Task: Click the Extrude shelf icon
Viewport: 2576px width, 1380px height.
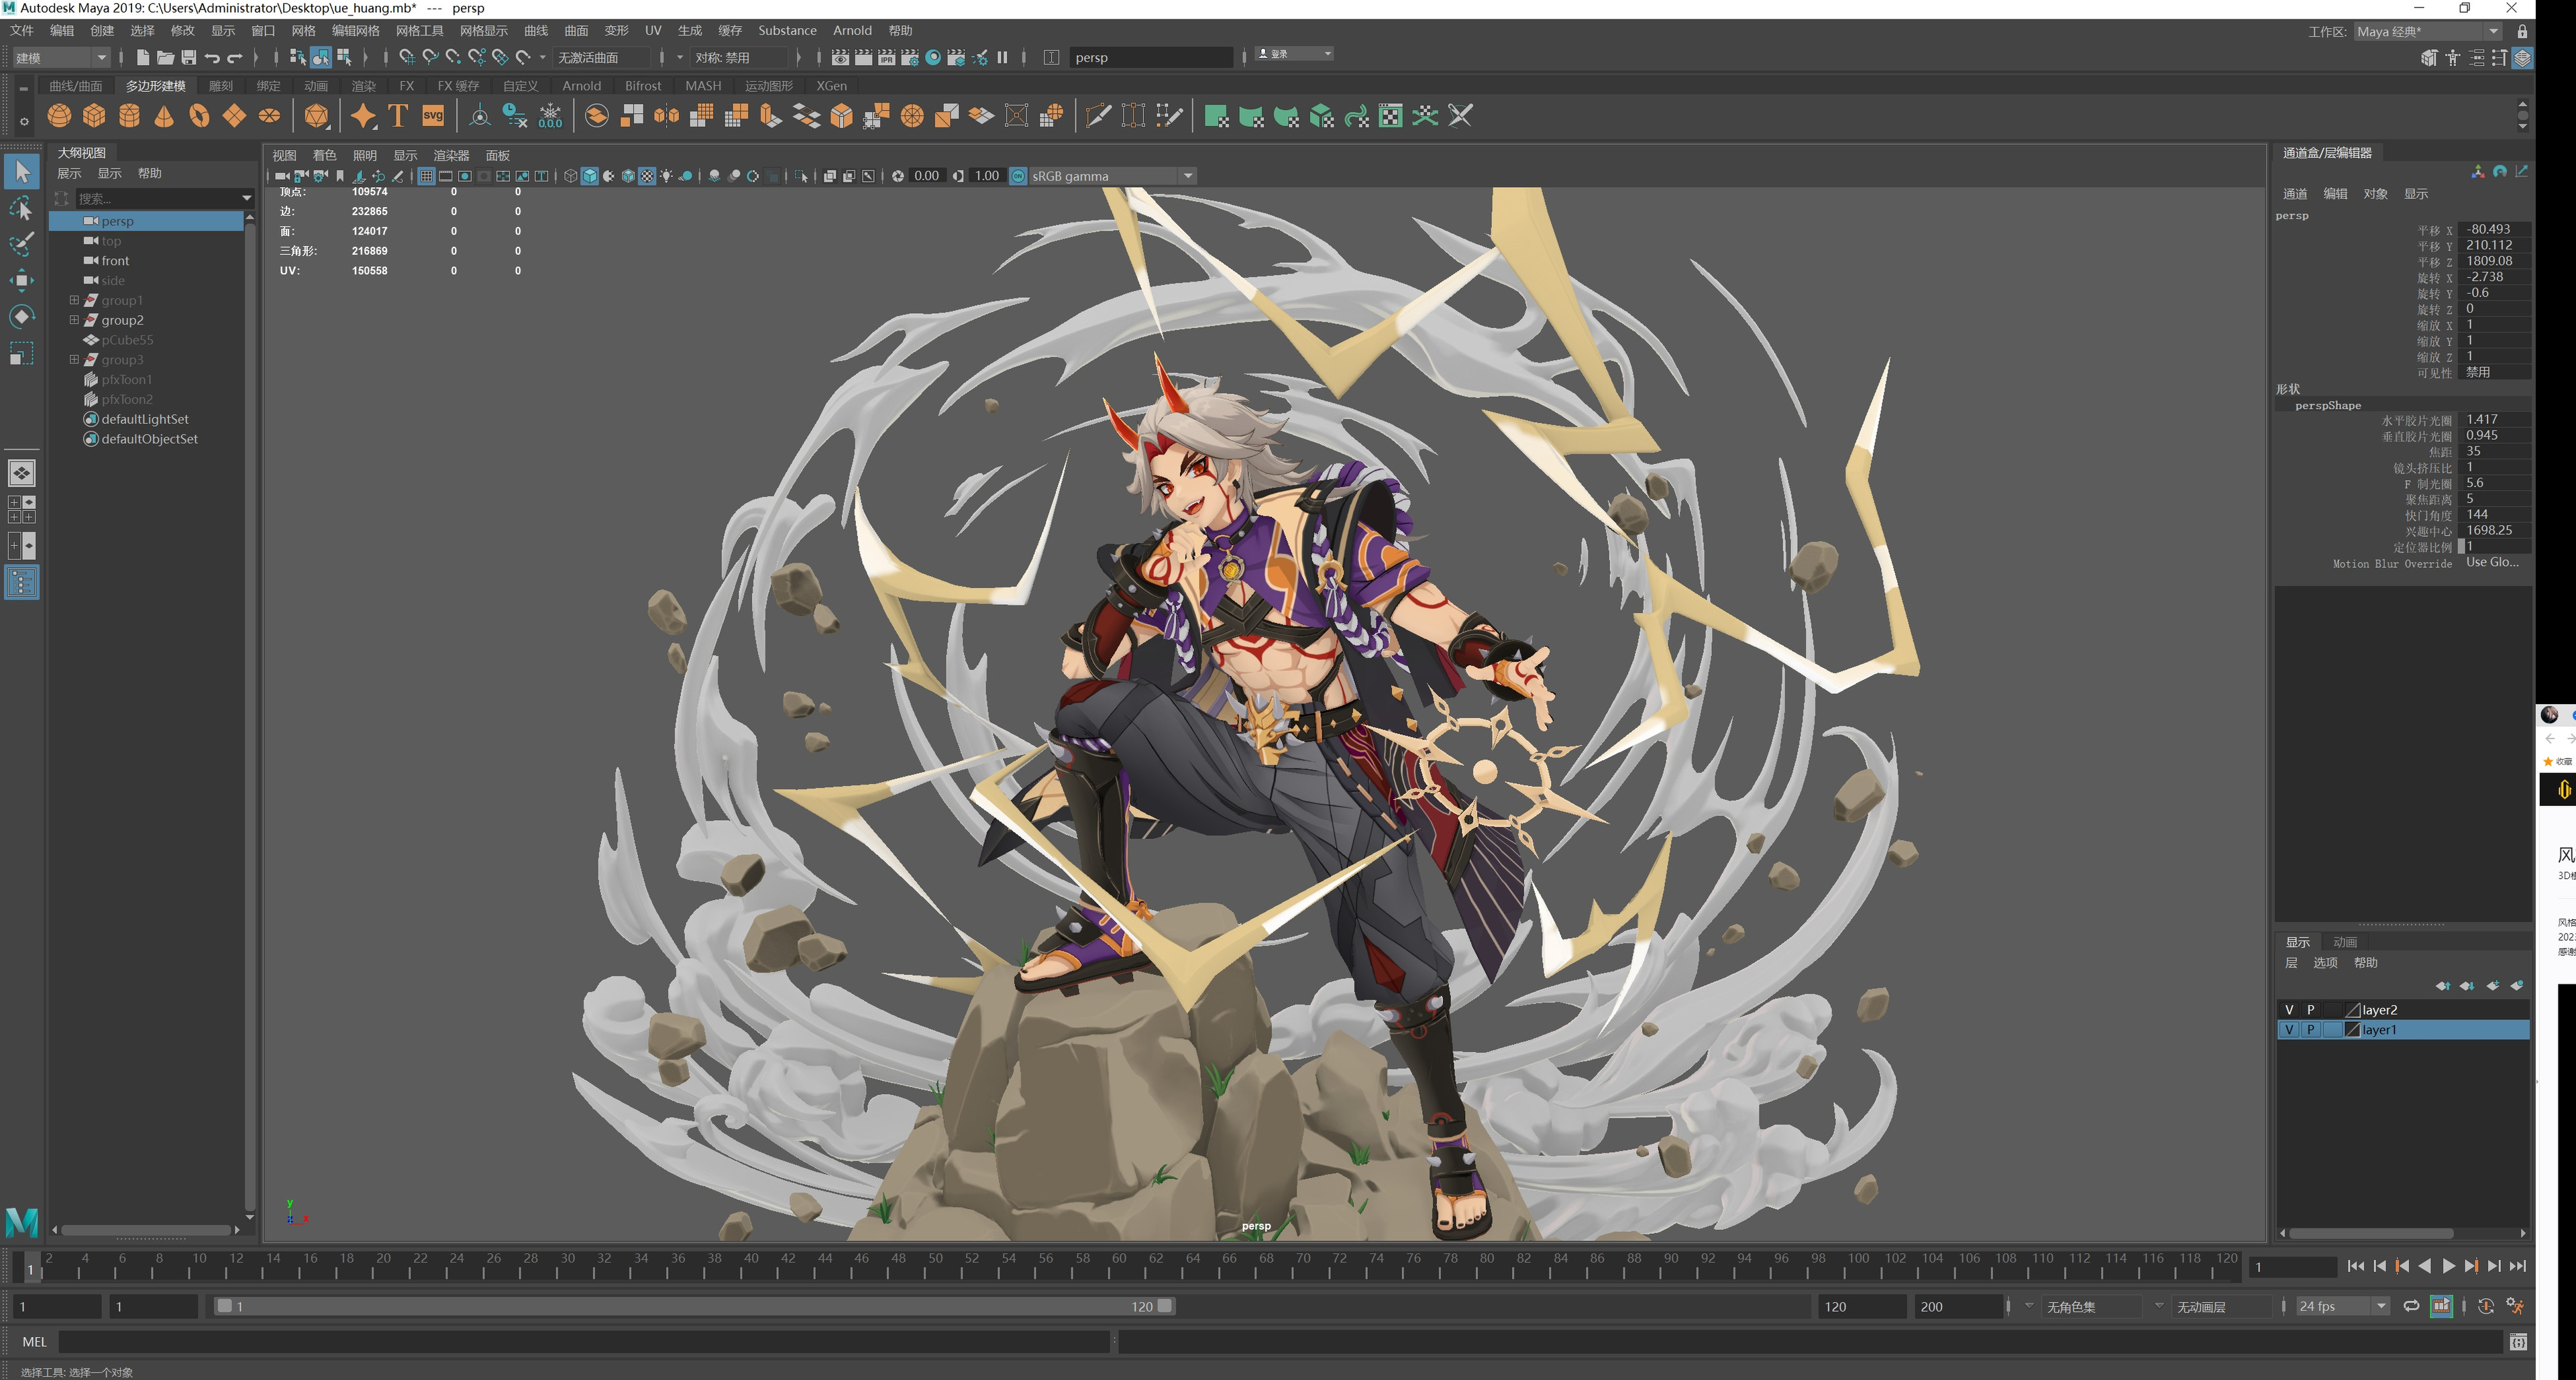Action: coord(771,116)
